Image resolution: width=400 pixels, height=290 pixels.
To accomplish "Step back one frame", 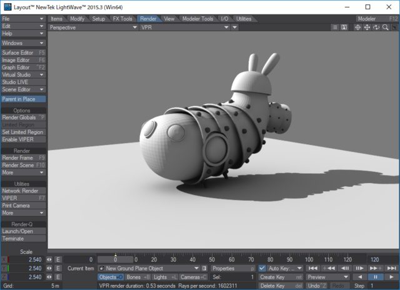I will (345, 268).
